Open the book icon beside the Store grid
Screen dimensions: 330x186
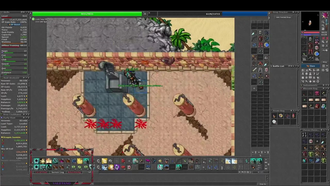pos(318,70)
